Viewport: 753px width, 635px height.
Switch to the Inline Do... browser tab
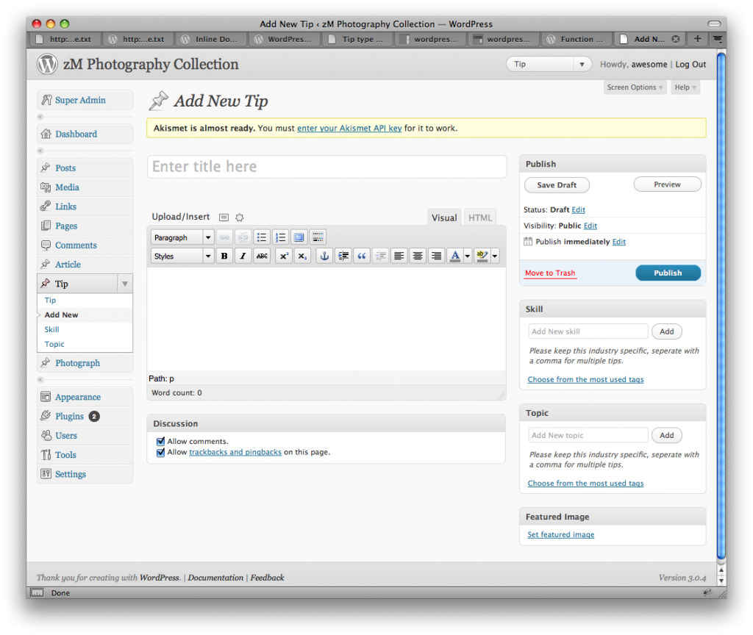coord(211,40)
